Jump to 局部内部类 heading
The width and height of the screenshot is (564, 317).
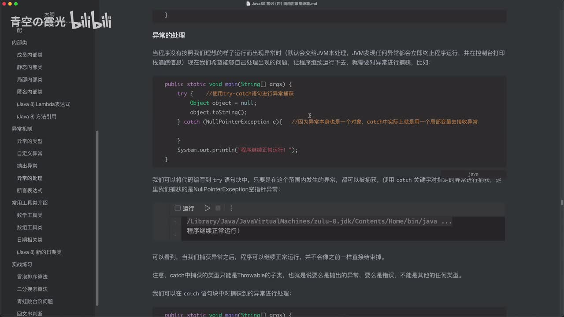30,80
